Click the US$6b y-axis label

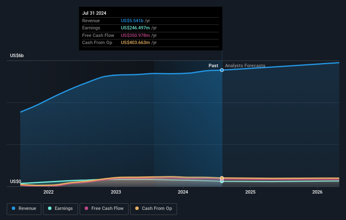17,55
